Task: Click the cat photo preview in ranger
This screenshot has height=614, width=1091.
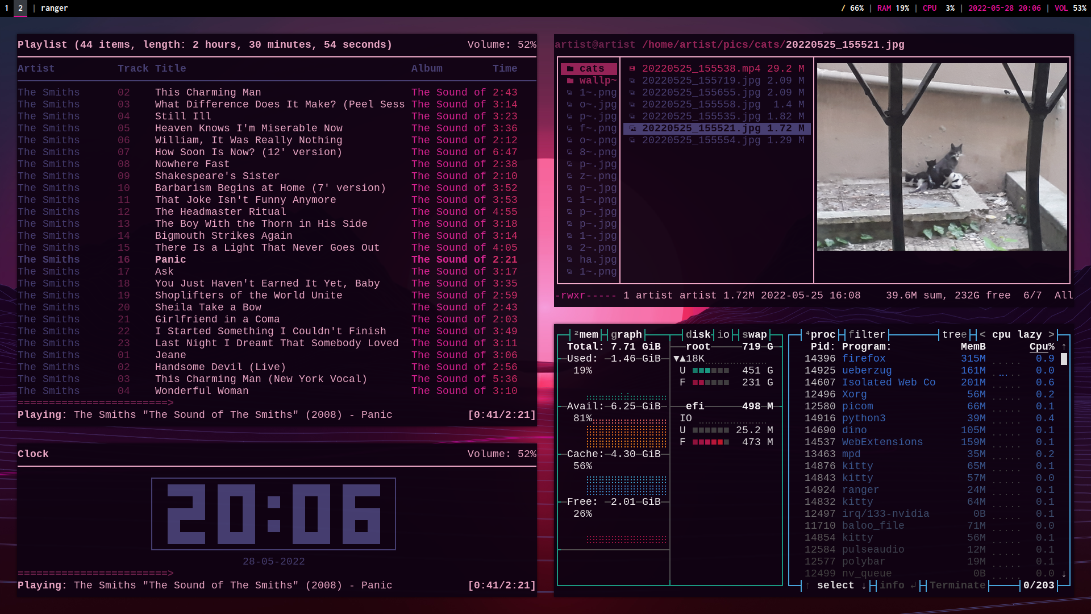Action: [942, 157]
